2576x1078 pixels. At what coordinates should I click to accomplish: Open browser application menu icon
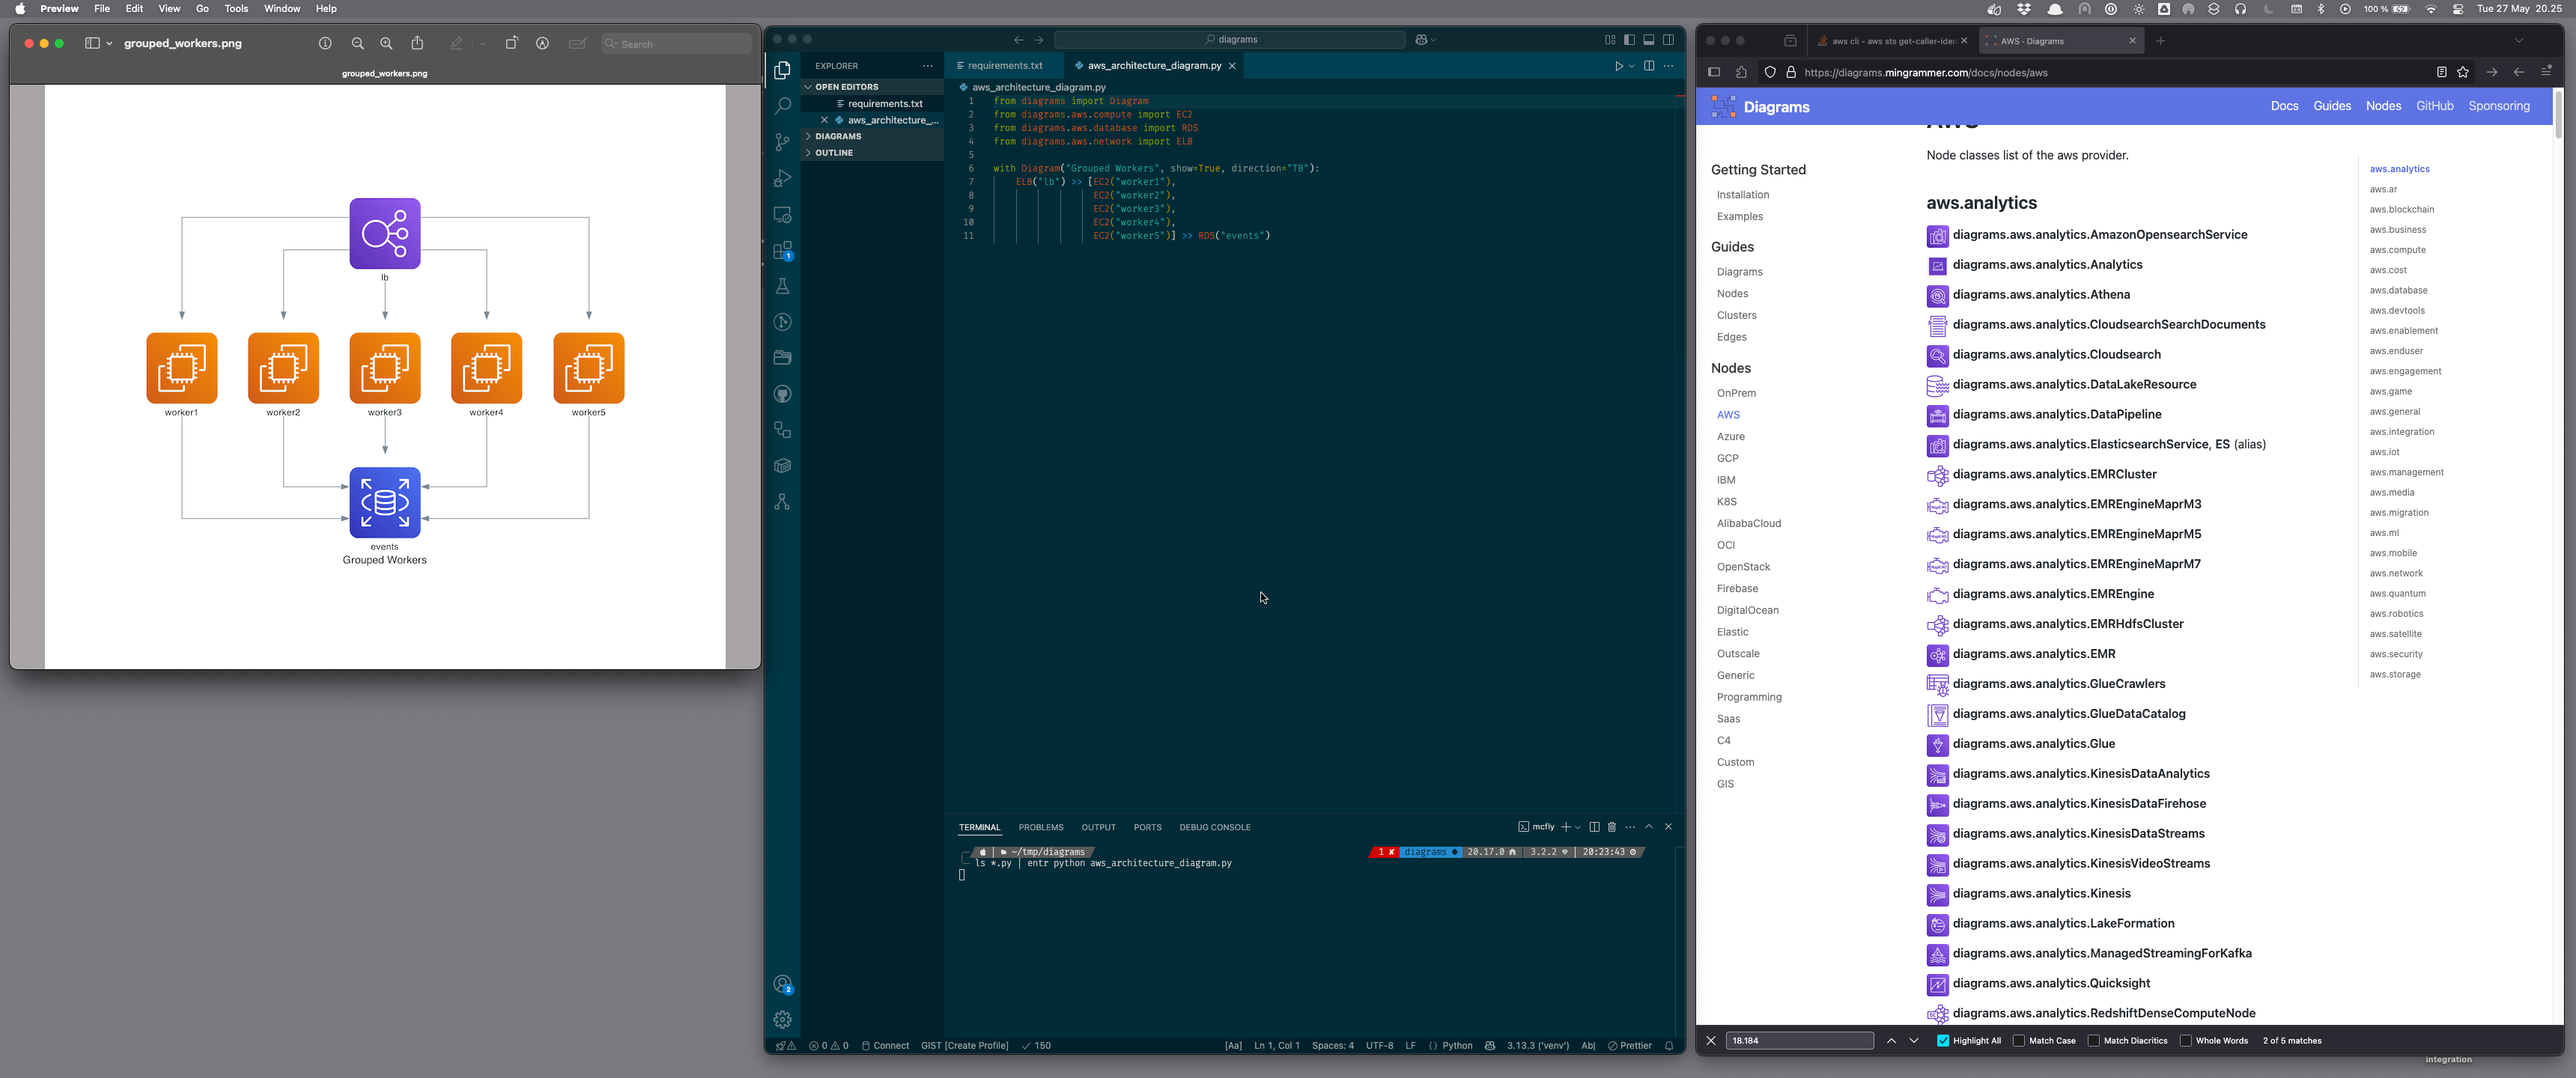[2546, 72]
